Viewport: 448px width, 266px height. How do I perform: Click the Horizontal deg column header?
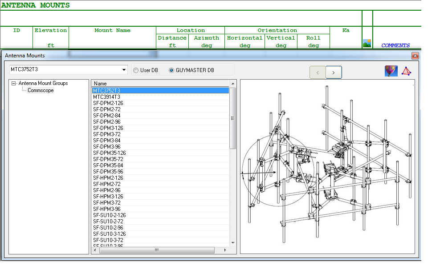point(245,41)
